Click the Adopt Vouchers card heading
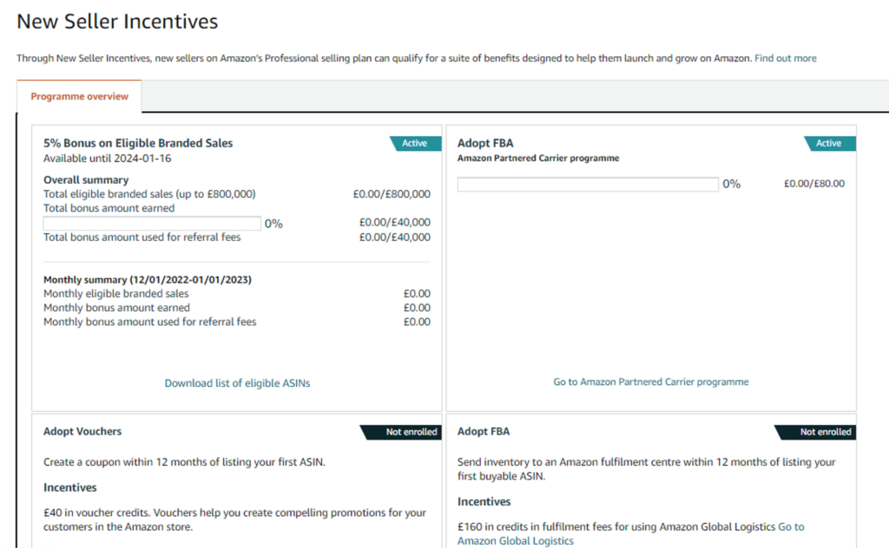 point(82,431)
